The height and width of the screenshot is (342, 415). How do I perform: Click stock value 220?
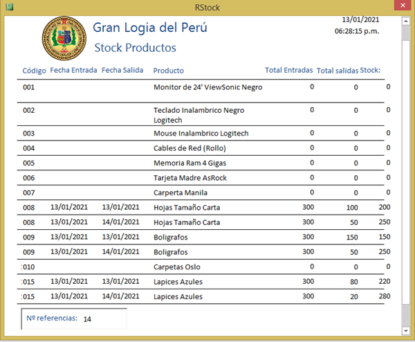(x=385, y=281)
